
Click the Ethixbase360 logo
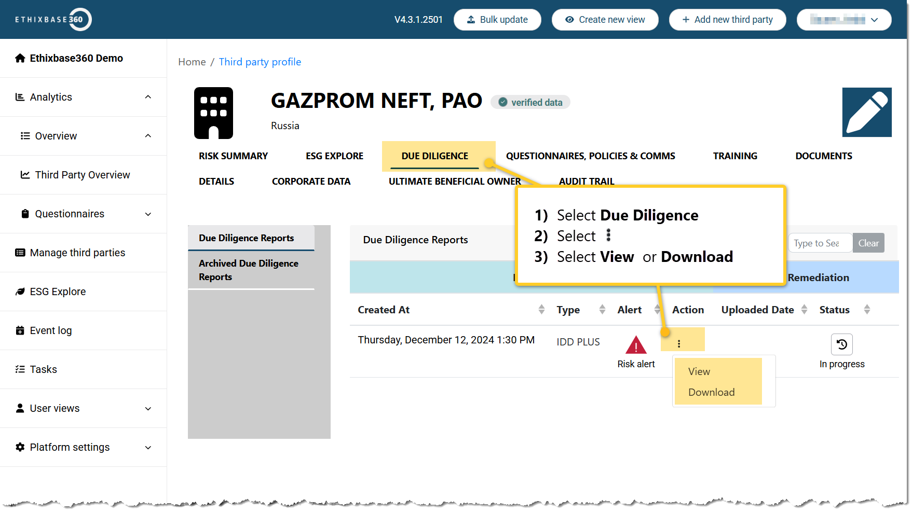click(x=53, y=20)
